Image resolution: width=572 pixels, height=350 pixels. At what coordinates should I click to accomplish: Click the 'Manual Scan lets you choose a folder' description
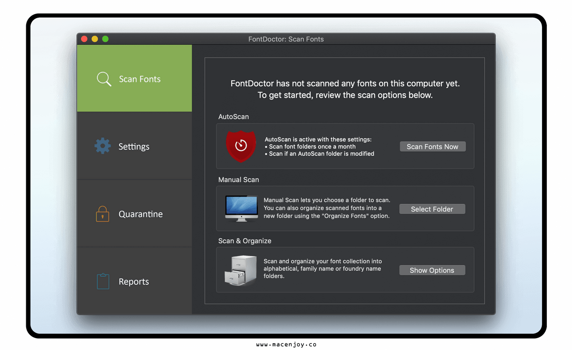point(327,208)
